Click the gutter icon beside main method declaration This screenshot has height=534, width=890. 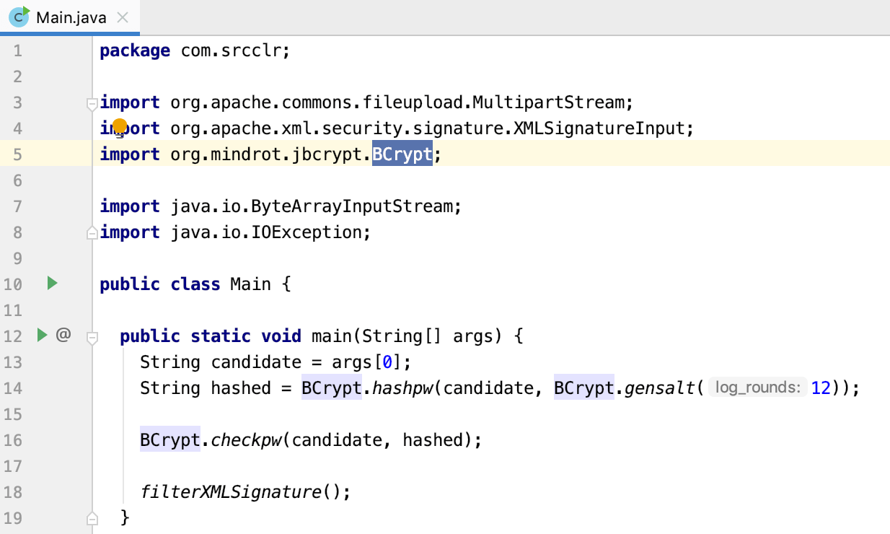41,335
